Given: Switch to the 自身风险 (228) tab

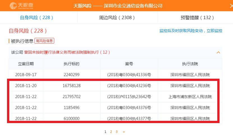Looking at the screenshot, I should 36,17.
